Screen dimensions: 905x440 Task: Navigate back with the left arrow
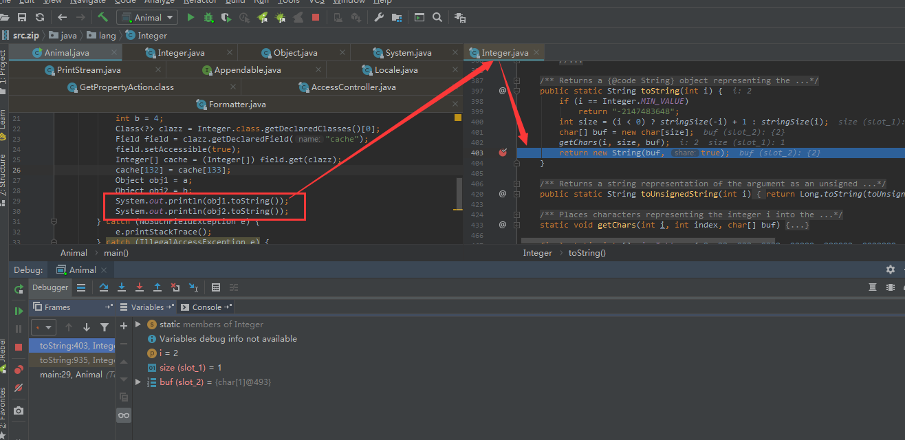coord(63,17)
